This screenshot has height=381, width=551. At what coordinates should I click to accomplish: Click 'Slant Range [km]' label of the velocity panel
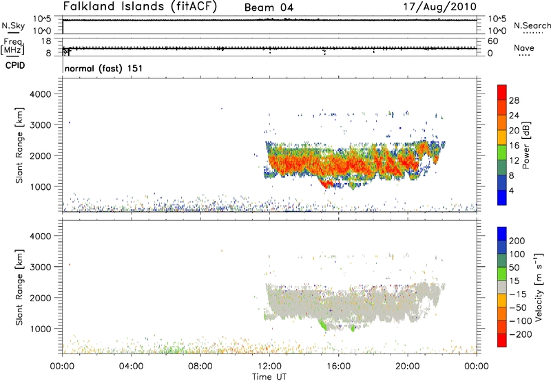[x=19, y=287]
